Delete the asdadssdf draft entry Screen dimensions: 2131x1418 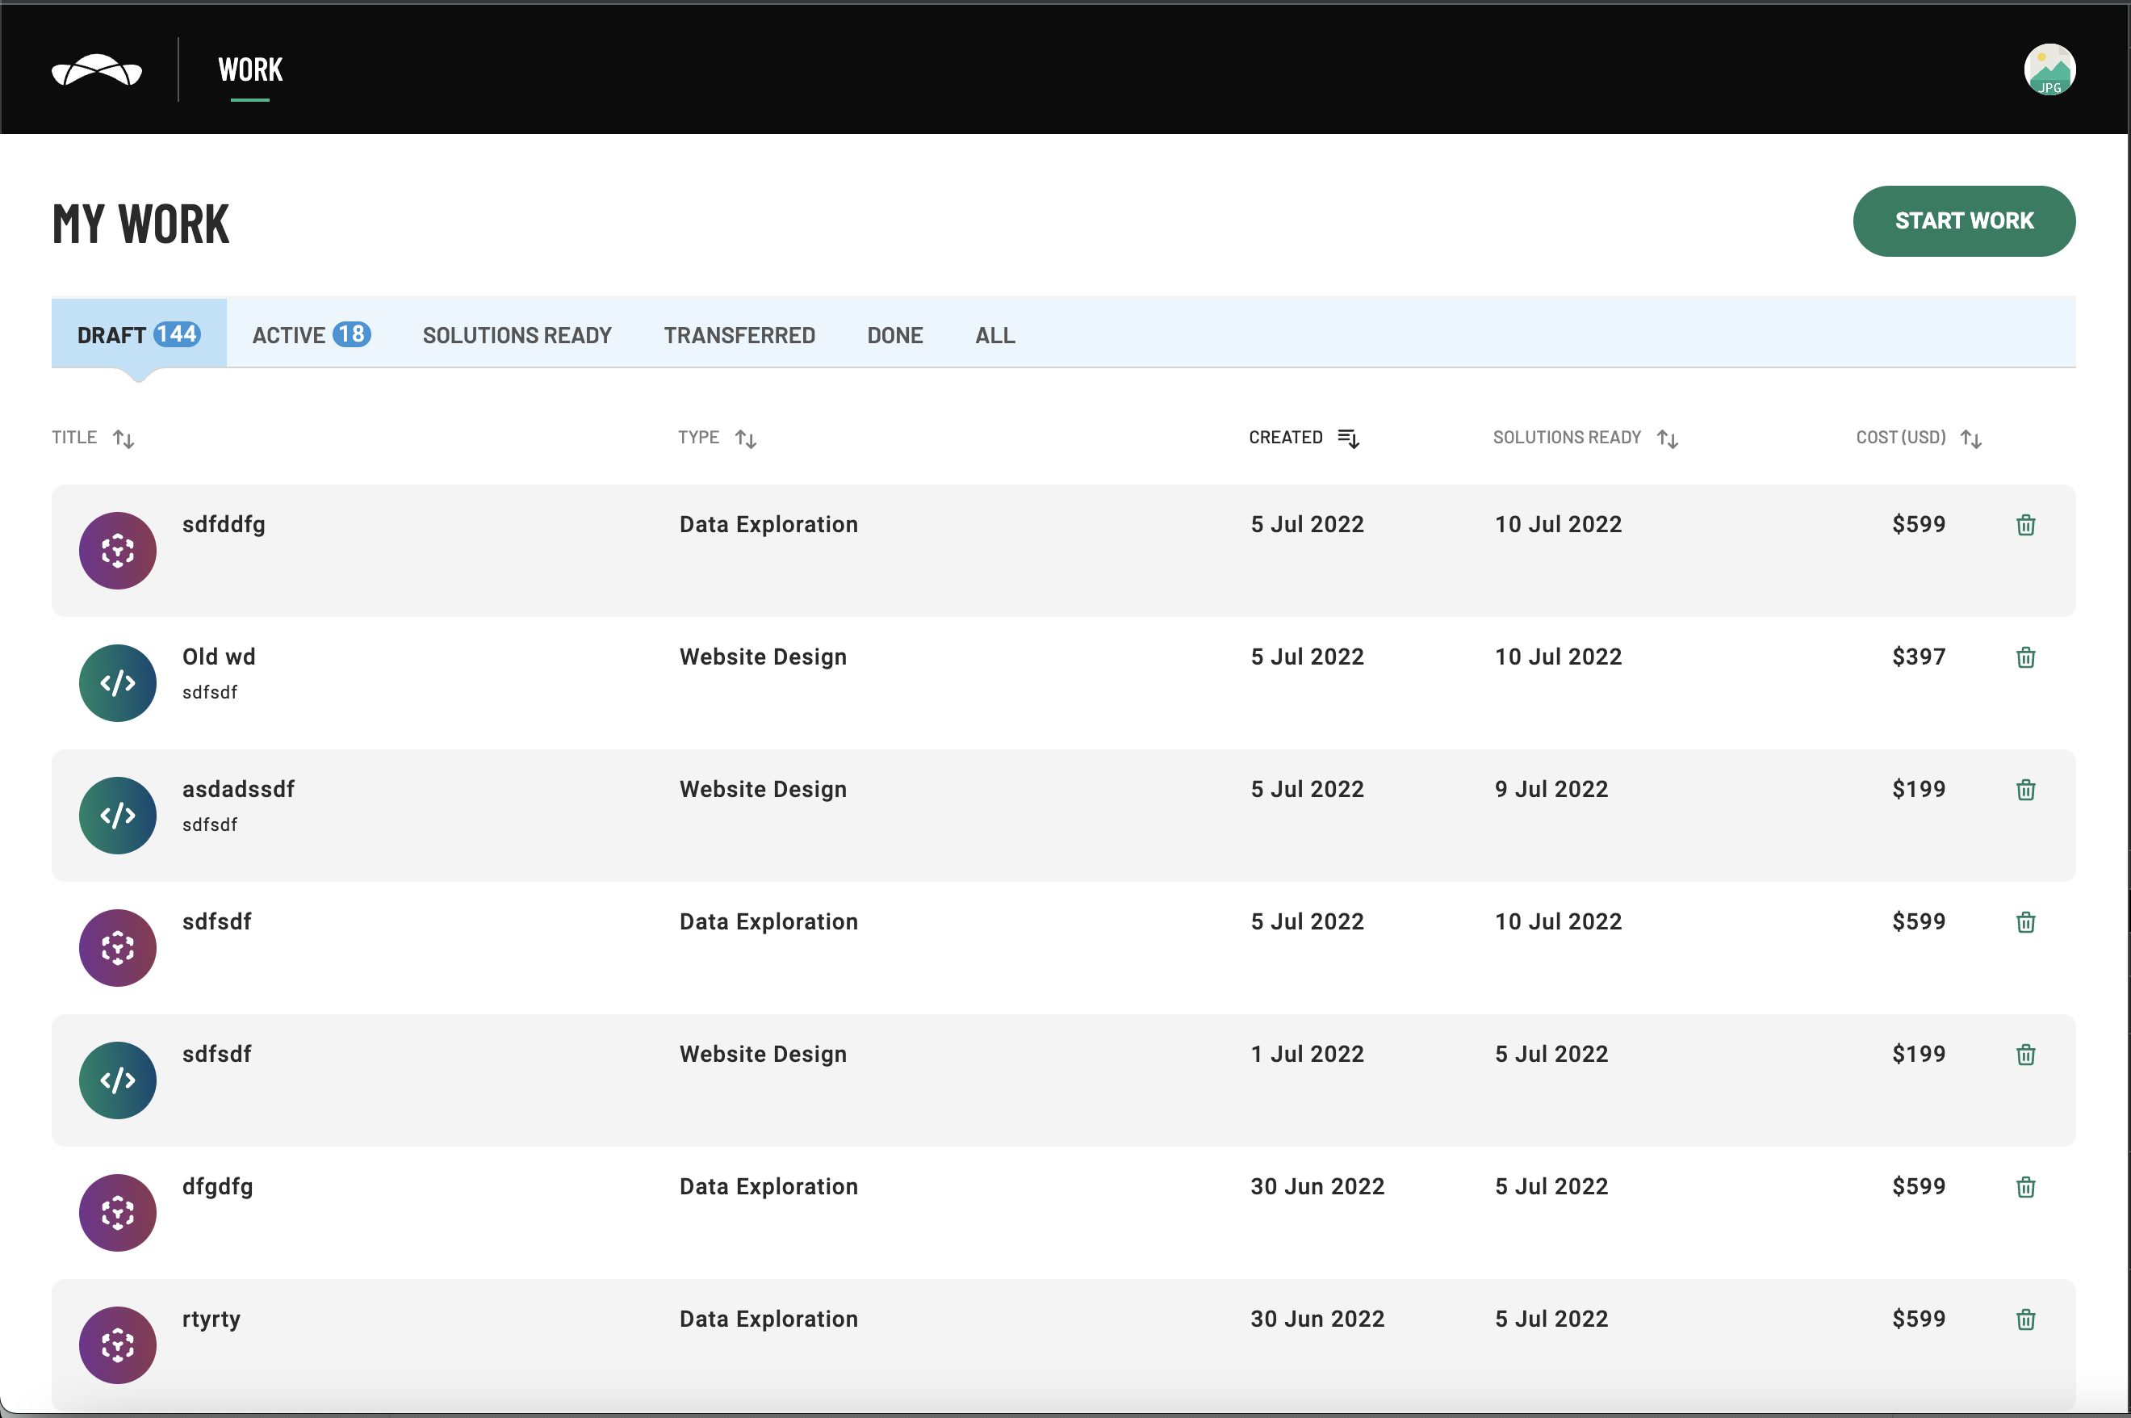2025,791
